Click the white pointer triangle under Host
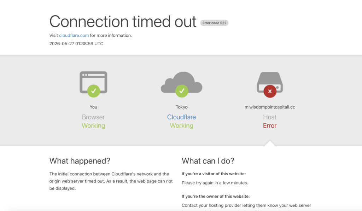 click(x=270, y=143)
